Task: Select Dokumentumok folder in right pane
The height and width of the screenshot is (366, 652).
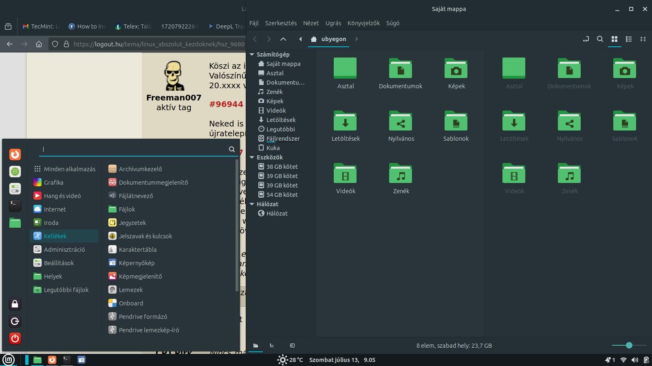Action: [x=569, y=74]
